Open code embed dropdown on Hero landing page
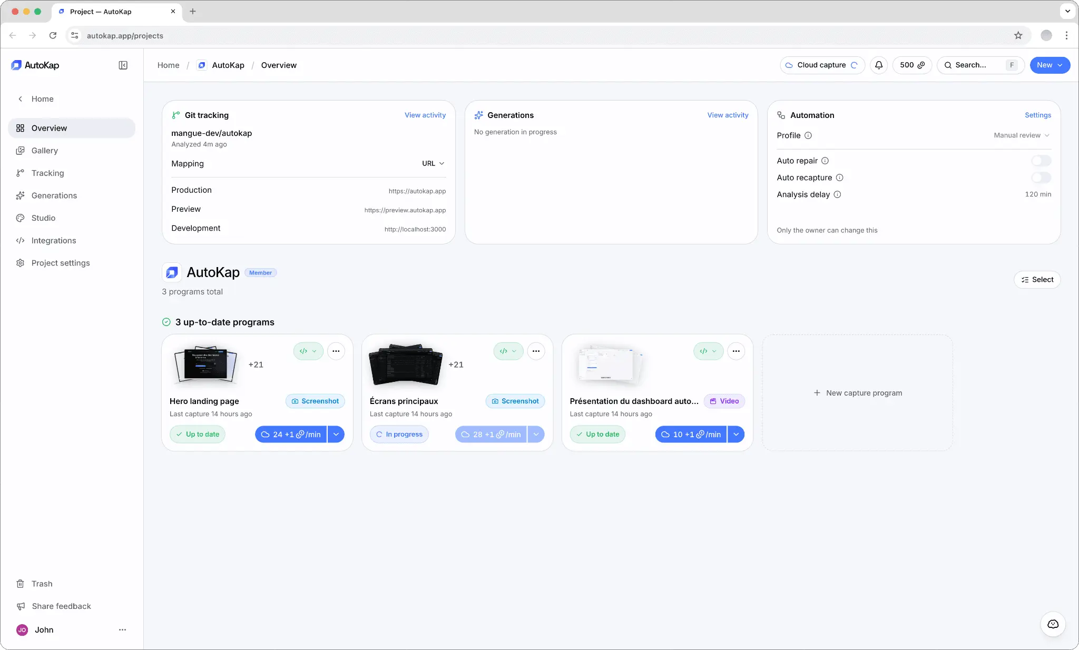This screenshot has width=1079, height=650. click(x=308, y=351)
